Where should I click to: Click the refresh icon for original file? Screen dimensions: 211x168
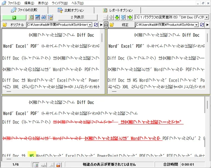click(x=96, y=25)
